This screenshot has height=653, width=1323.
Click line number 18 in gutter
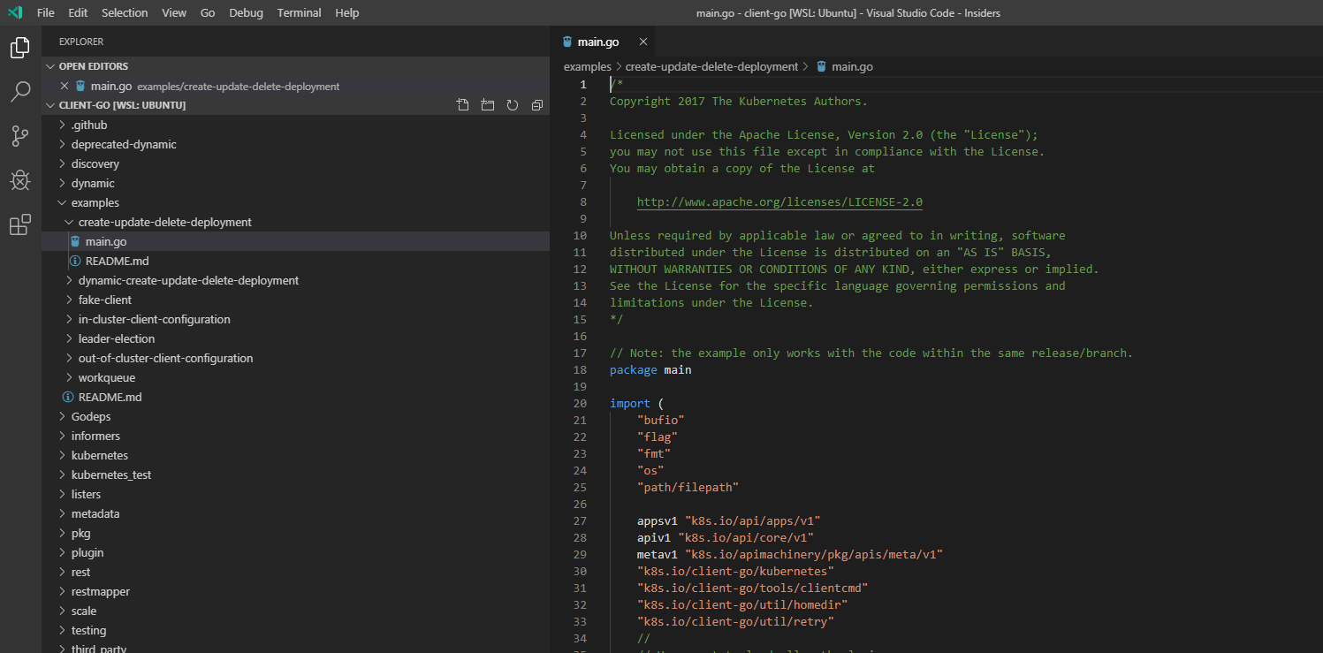(x=580, y=370)
